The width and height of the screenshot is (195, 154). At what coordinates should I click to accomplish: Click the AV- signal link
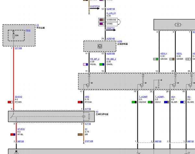point(189,96)
